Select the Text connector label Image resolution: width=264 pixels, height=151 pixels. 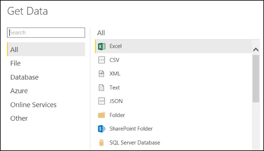tap(115, 88)
